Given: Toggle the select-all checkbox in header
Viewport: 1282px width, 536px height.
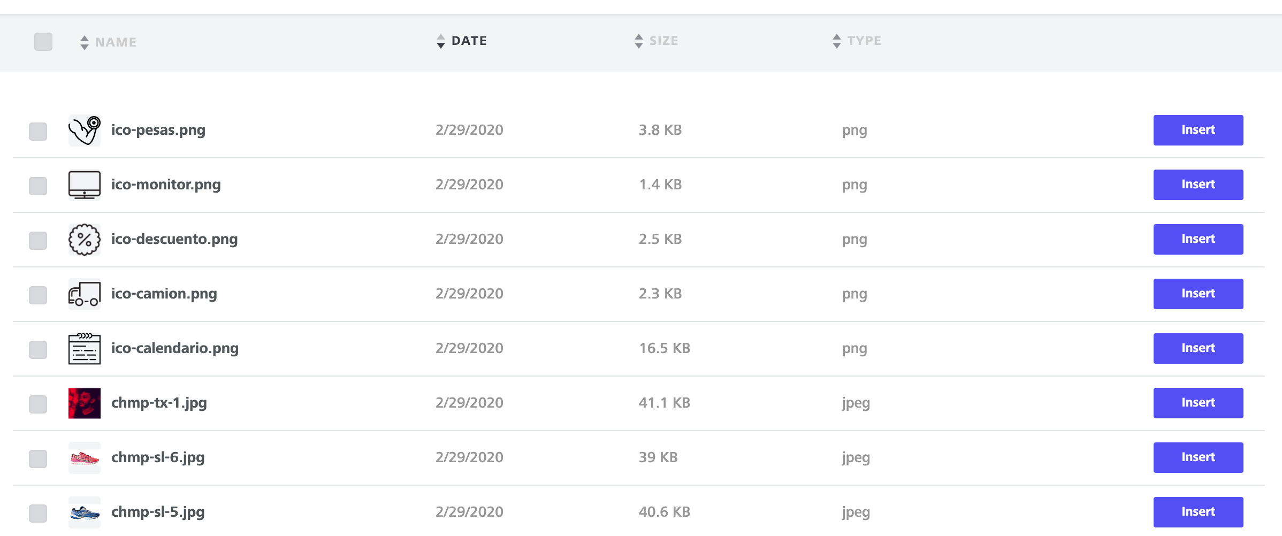Looking at the screenshot, I should [43, 42].
